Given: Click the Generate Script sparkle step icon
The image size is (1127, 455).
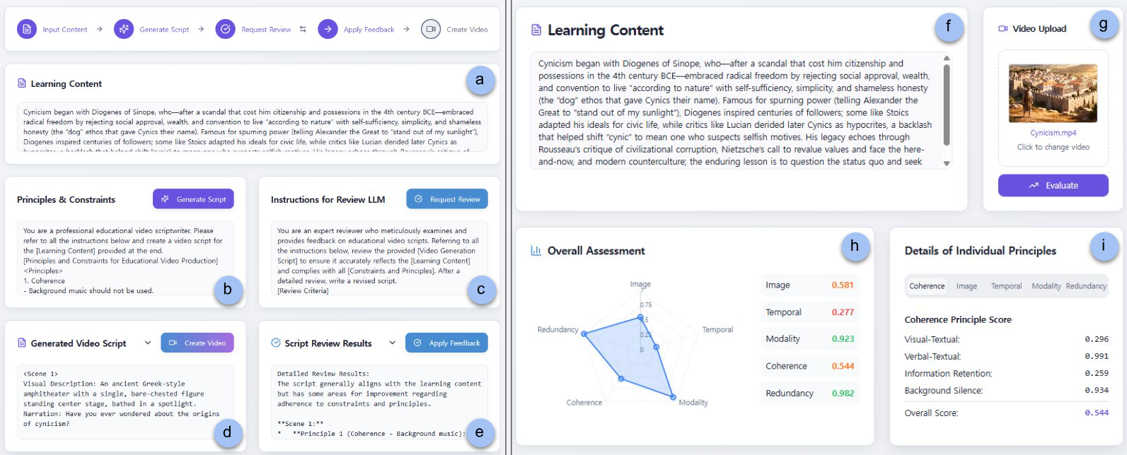Looking at the screenshot, I should (x=124, y=29).
